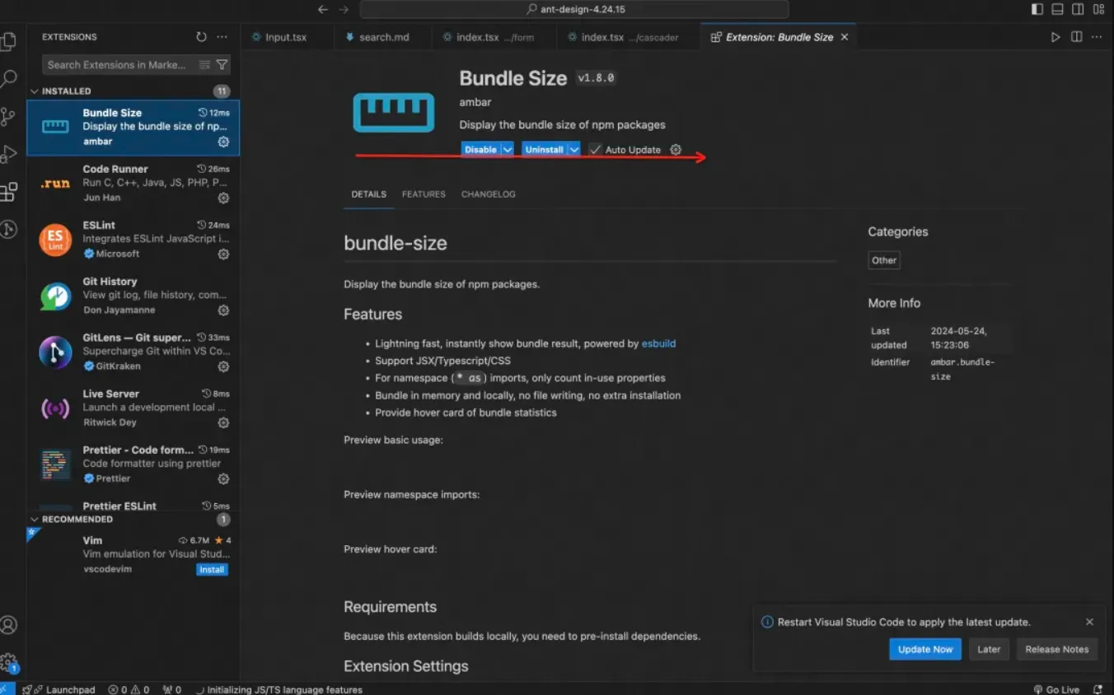Viewport: 1114px width, 695px height.
Task: Install the Vim extension
Action: click(x=212, y=570)
